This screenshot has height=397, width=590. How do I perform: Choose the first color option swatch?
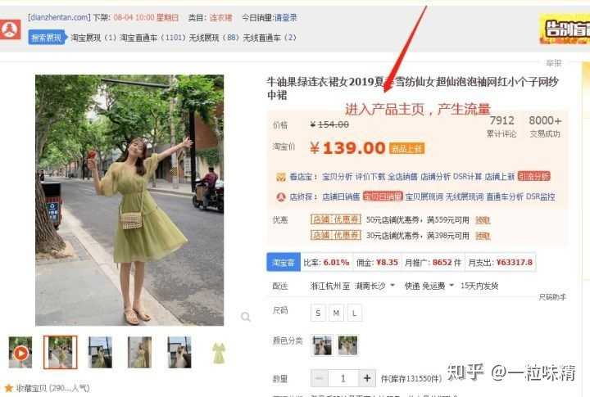coord(323,345)
